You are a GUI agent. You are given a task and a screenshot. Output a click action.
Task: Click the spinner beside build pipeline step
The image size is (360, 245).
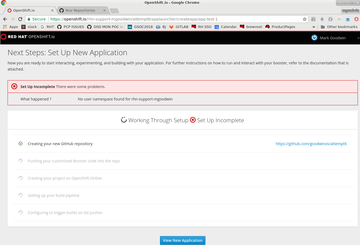coord(21,195)
